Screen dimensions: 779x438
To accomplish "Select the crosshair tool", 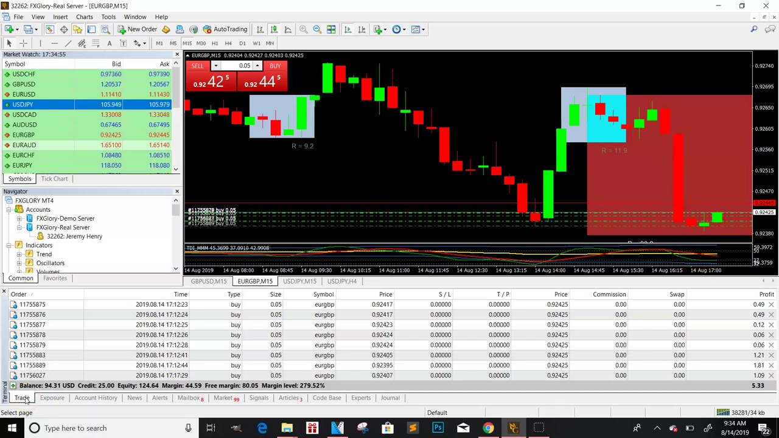I will (x=23, y=43).
